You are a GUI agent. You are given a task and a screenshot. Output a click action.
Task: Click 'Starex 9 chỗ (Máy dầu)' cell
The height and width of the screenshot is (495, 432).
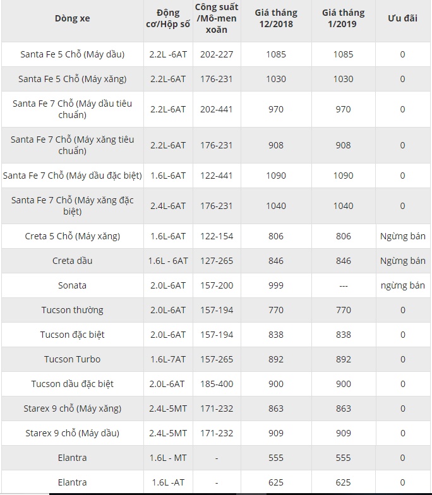pos(72,433)
